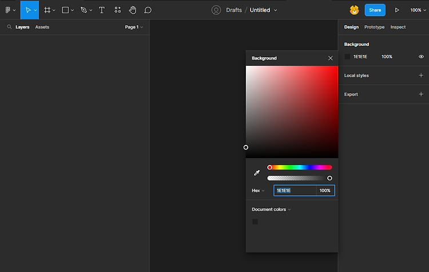Click inside the red color gradient area

(x=292, y=112)
